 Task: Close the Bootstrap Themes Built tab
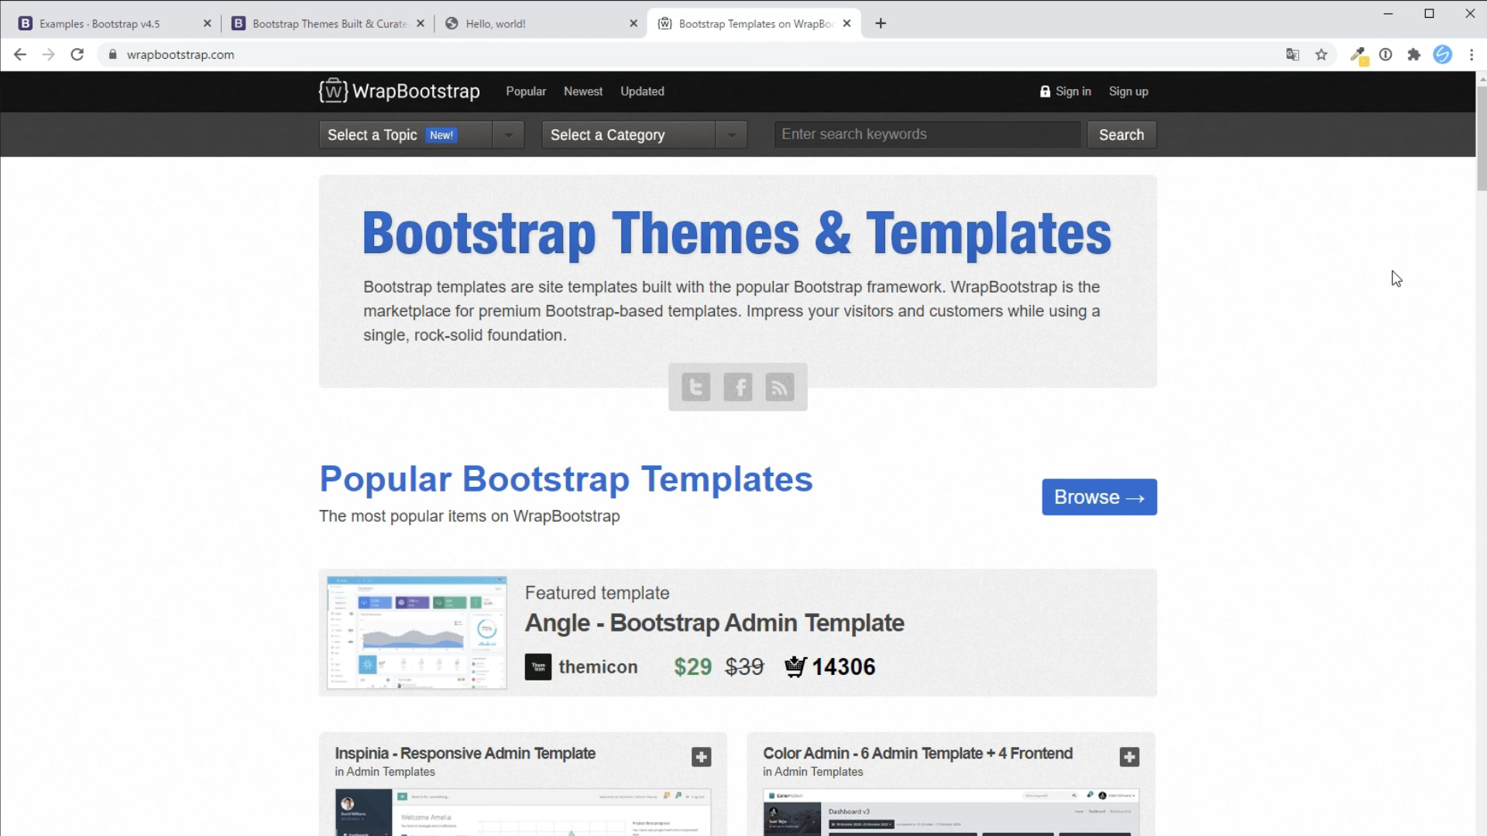point(421,23)
